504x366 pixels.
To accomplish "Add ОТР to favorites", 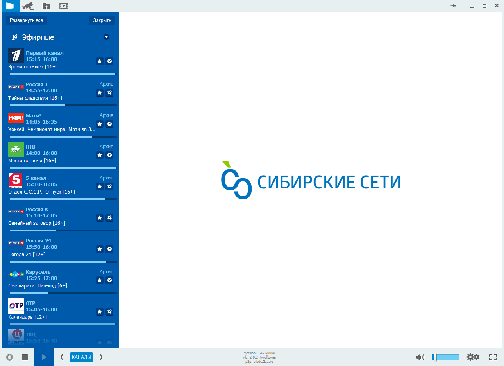I will coord(100,312).
